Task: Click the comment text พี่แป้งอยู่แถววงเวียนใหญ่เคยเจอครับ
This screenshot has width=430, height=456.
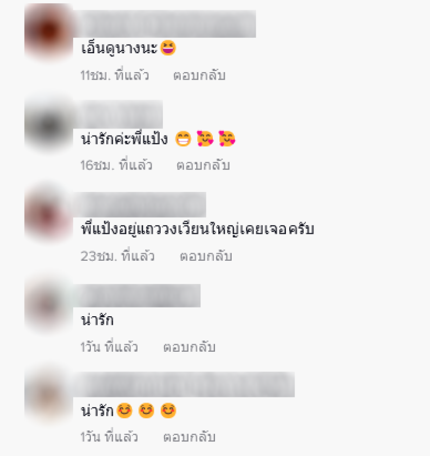Action: pos(197,229)
